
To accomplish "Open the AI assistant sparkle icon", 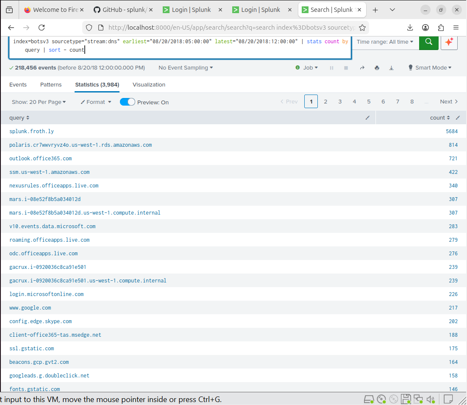I will [x=449, y=42].
